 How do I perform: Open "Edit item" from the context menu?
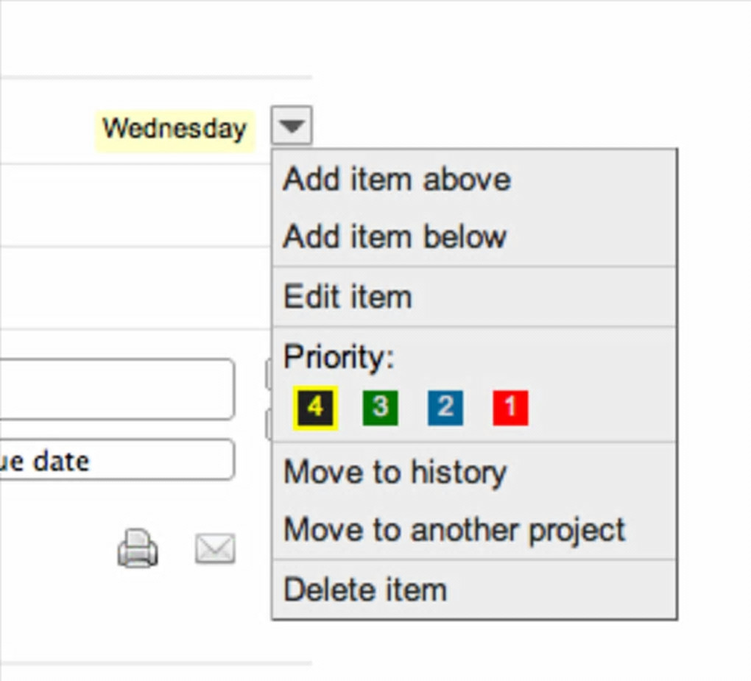[348, 297]
